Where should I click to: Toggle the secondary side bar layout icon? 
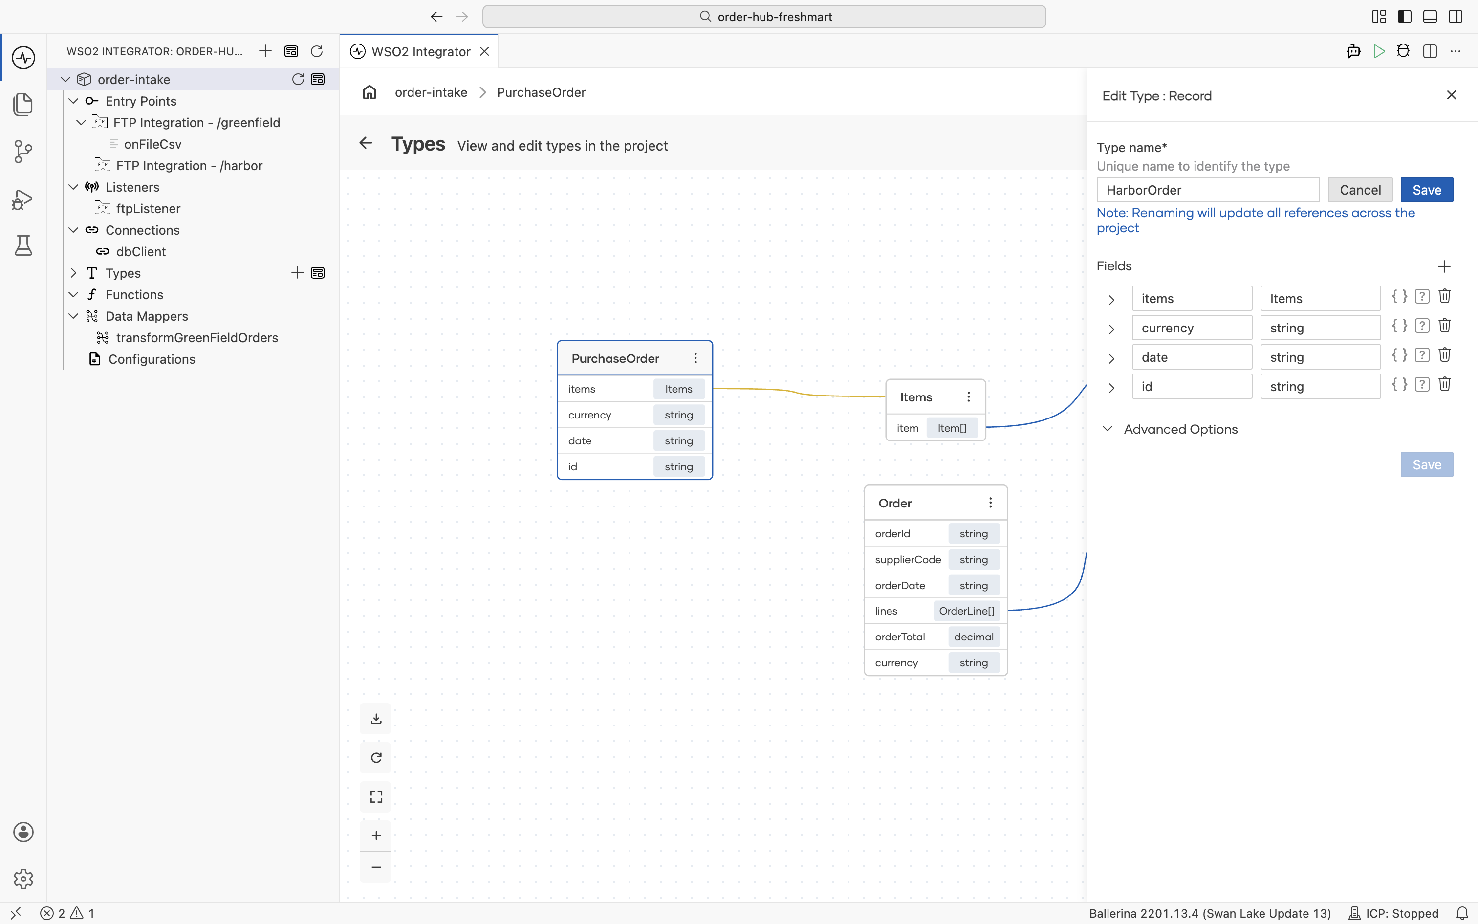tap(1456, 17)
